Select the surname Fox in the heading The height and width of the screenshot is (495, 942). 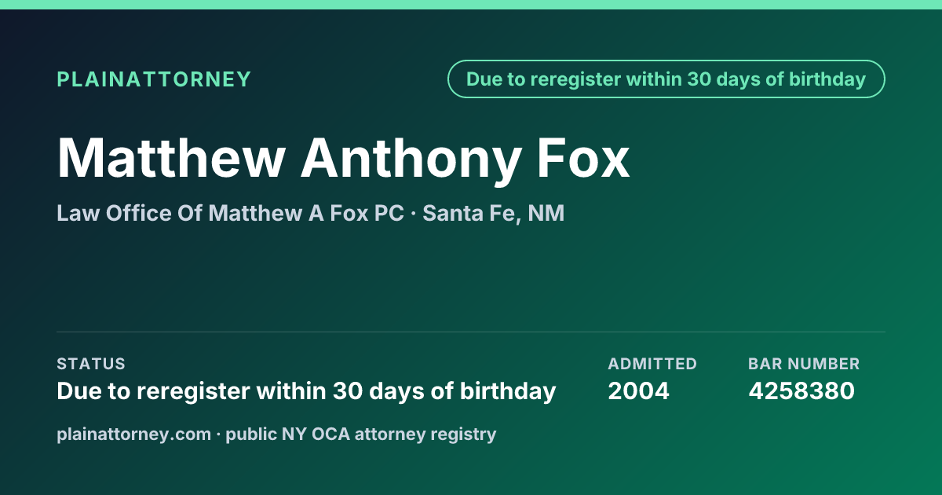point(583,159)
